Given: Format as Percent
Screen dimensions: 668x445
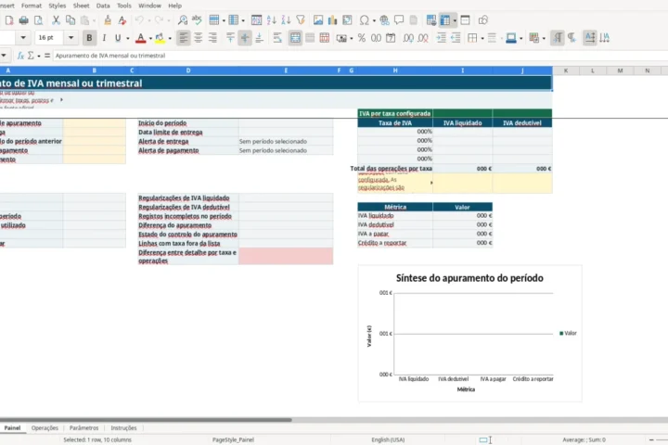Looking at the screenshot, I should (362, 38).
